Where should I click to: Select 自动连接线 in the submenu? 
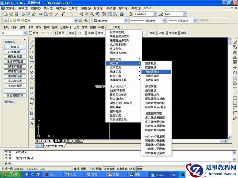[156, 72]
